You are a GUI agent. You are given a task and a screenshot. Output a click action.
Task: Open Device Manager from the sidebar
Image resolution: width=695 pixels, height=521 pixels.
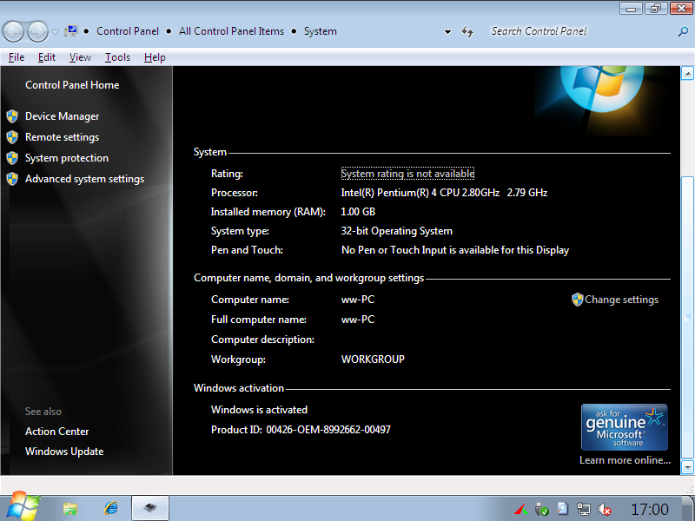62,116
